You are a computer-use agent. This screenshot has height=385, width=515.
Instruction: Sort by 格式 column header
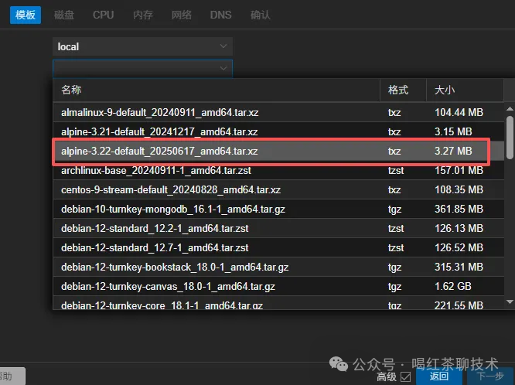click(x=403, y=90)
